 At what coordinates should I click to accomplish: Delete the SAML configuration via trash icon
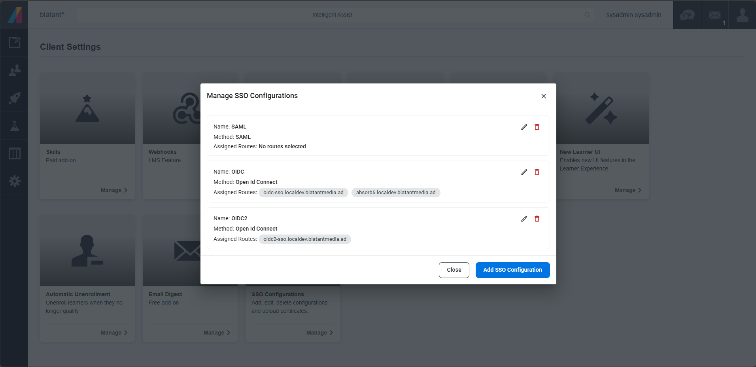point(537,127)
